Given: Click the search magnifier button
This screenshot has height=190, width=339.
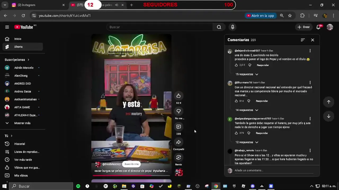Looking at the screenshot, I should pyautogui.click(x=219, y=27).
